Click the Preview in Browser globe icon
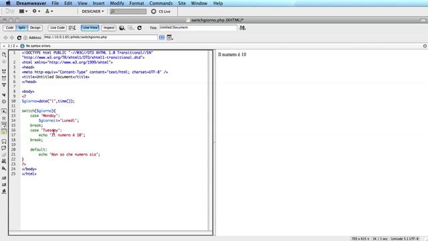428x241 pixels. point(122,27)
